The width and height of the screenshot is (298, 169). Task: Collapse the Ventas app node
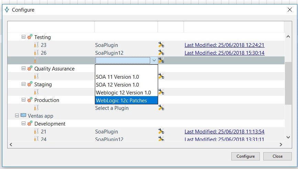[x=17, y=115]
